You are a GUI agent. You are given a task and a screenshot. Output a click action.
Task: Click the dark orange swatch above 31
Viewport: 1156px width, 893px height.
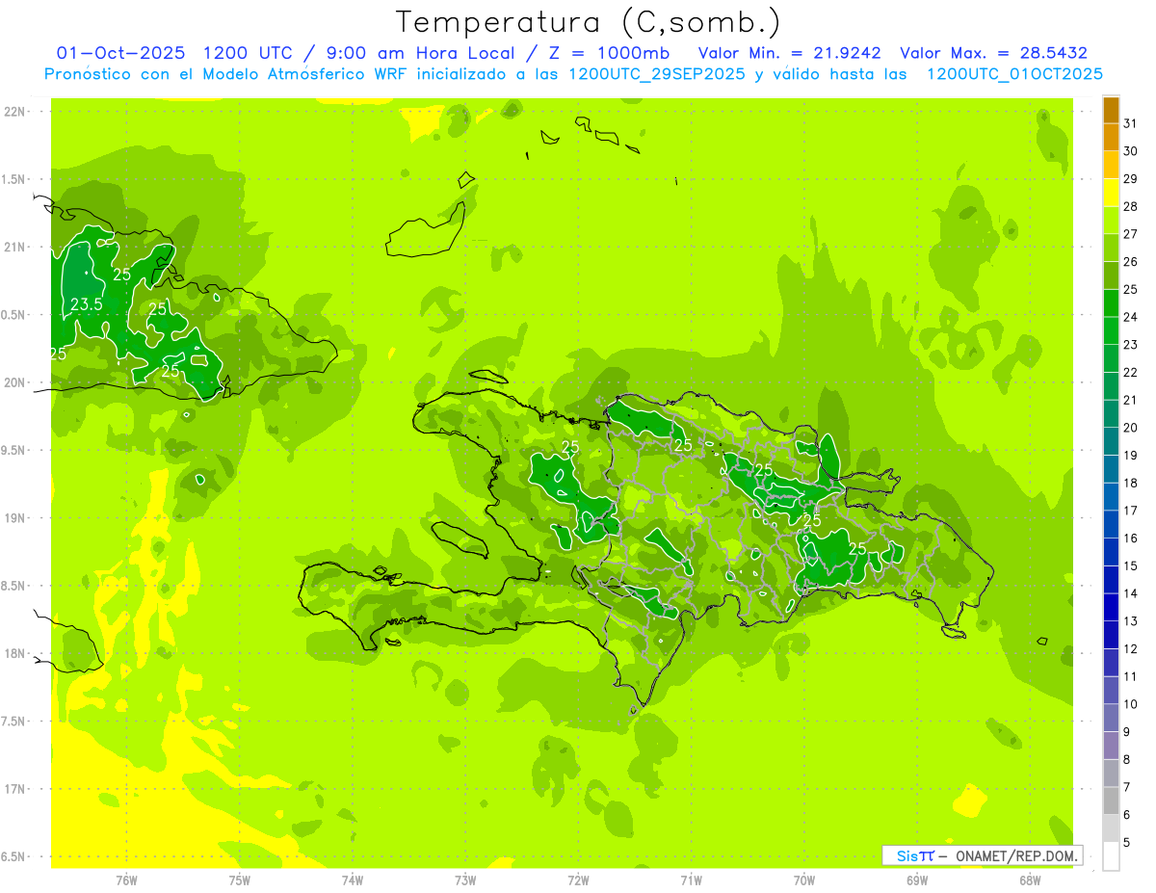tap(1111, 110)
